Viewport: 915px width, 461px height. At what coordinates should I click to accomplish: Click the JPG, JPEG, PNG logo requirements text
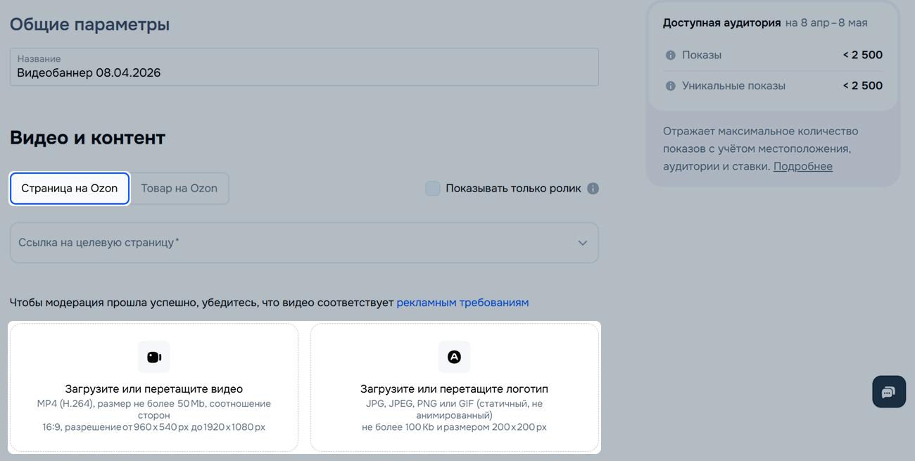click(454, 415)
